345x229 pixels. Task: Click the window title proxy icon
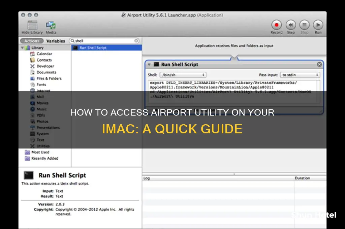(123, 15)
